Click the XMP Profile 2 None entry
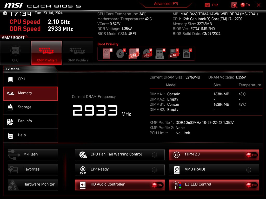The height and width of the screenshot is (199, 266). [x=167, y=128]
